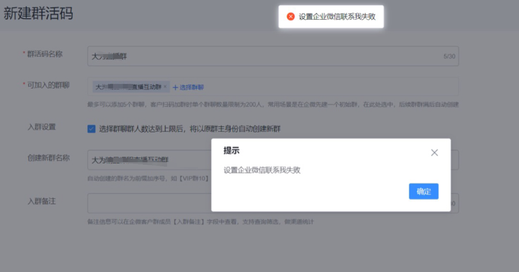
Task: Select the 新建群活码 page title
Action: pos(39,14)
